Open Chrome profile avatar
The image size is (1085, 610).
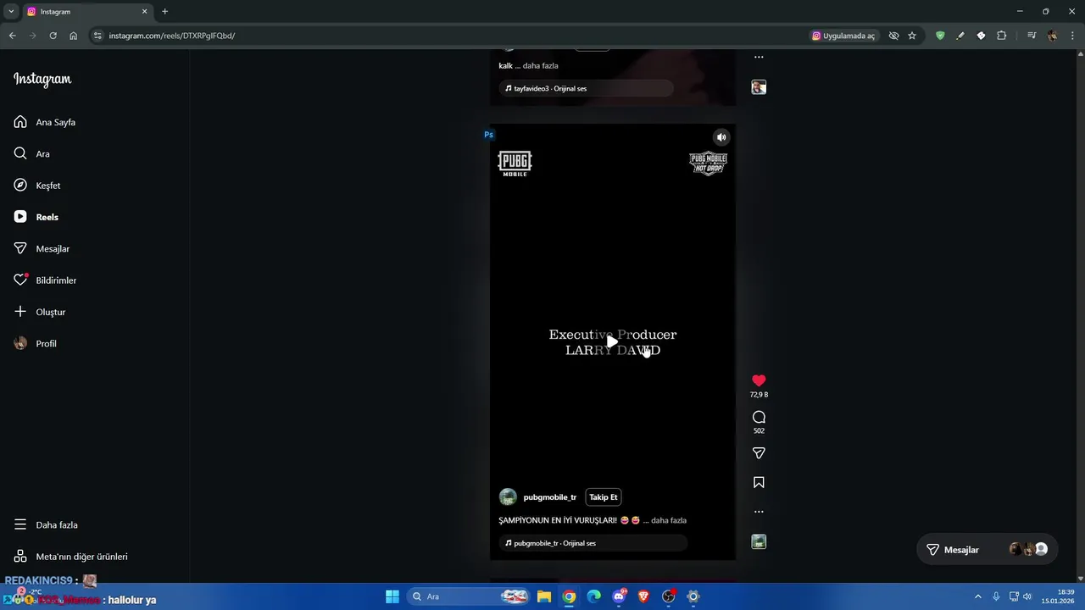[x=1052, y=36]
